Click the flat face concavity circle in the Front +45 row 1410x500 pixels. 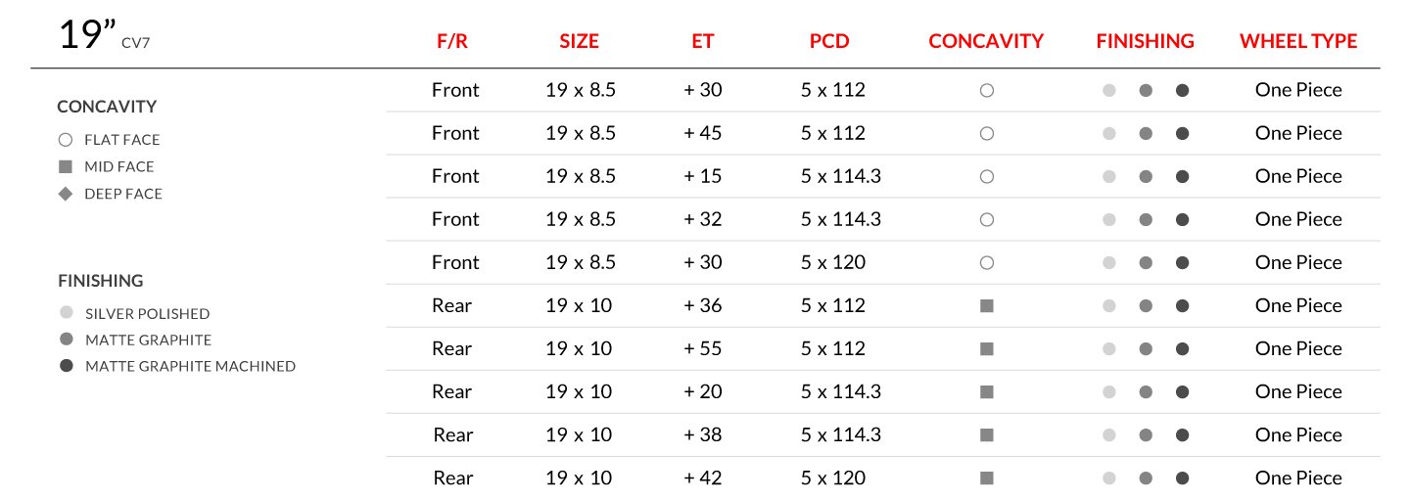click(x=986, y=133)
